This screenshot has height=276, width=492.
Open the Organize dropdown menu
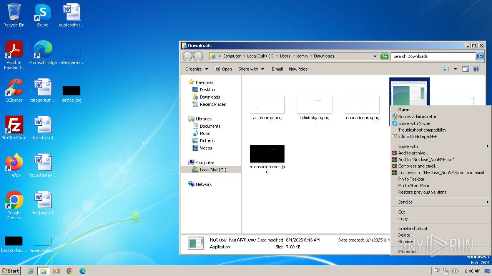pyautogui.click(x=196, y=69)
